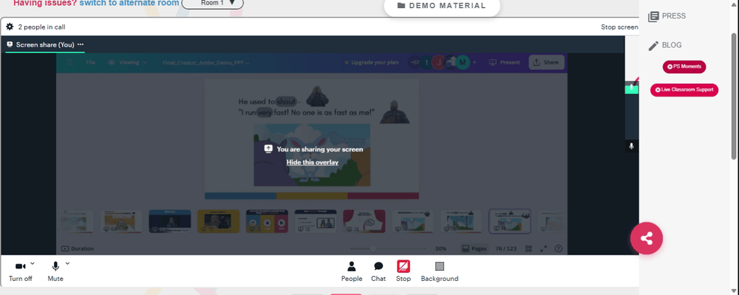
Task: Click the green microphone indicator tile
Action: point(632,88)
